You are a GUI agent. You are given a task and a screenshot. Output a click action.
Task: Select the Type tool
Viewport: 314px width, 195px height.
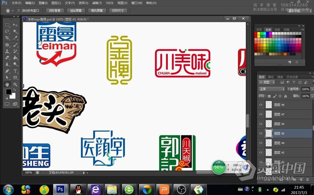coord(15,71)
